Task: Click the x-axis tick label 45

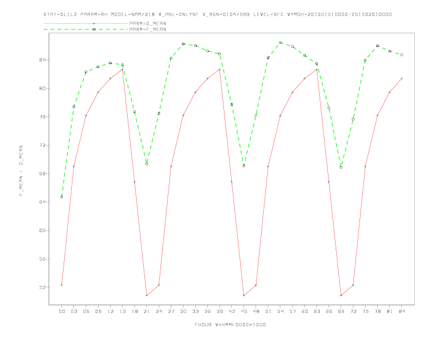Action: (x=244, y=311)
